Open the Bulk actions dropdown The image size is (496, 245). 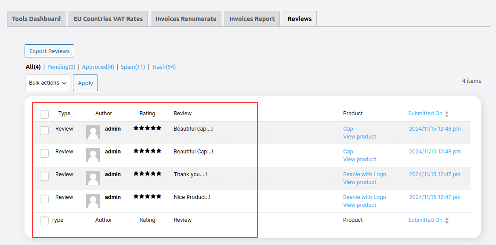[x=47, y=83]
